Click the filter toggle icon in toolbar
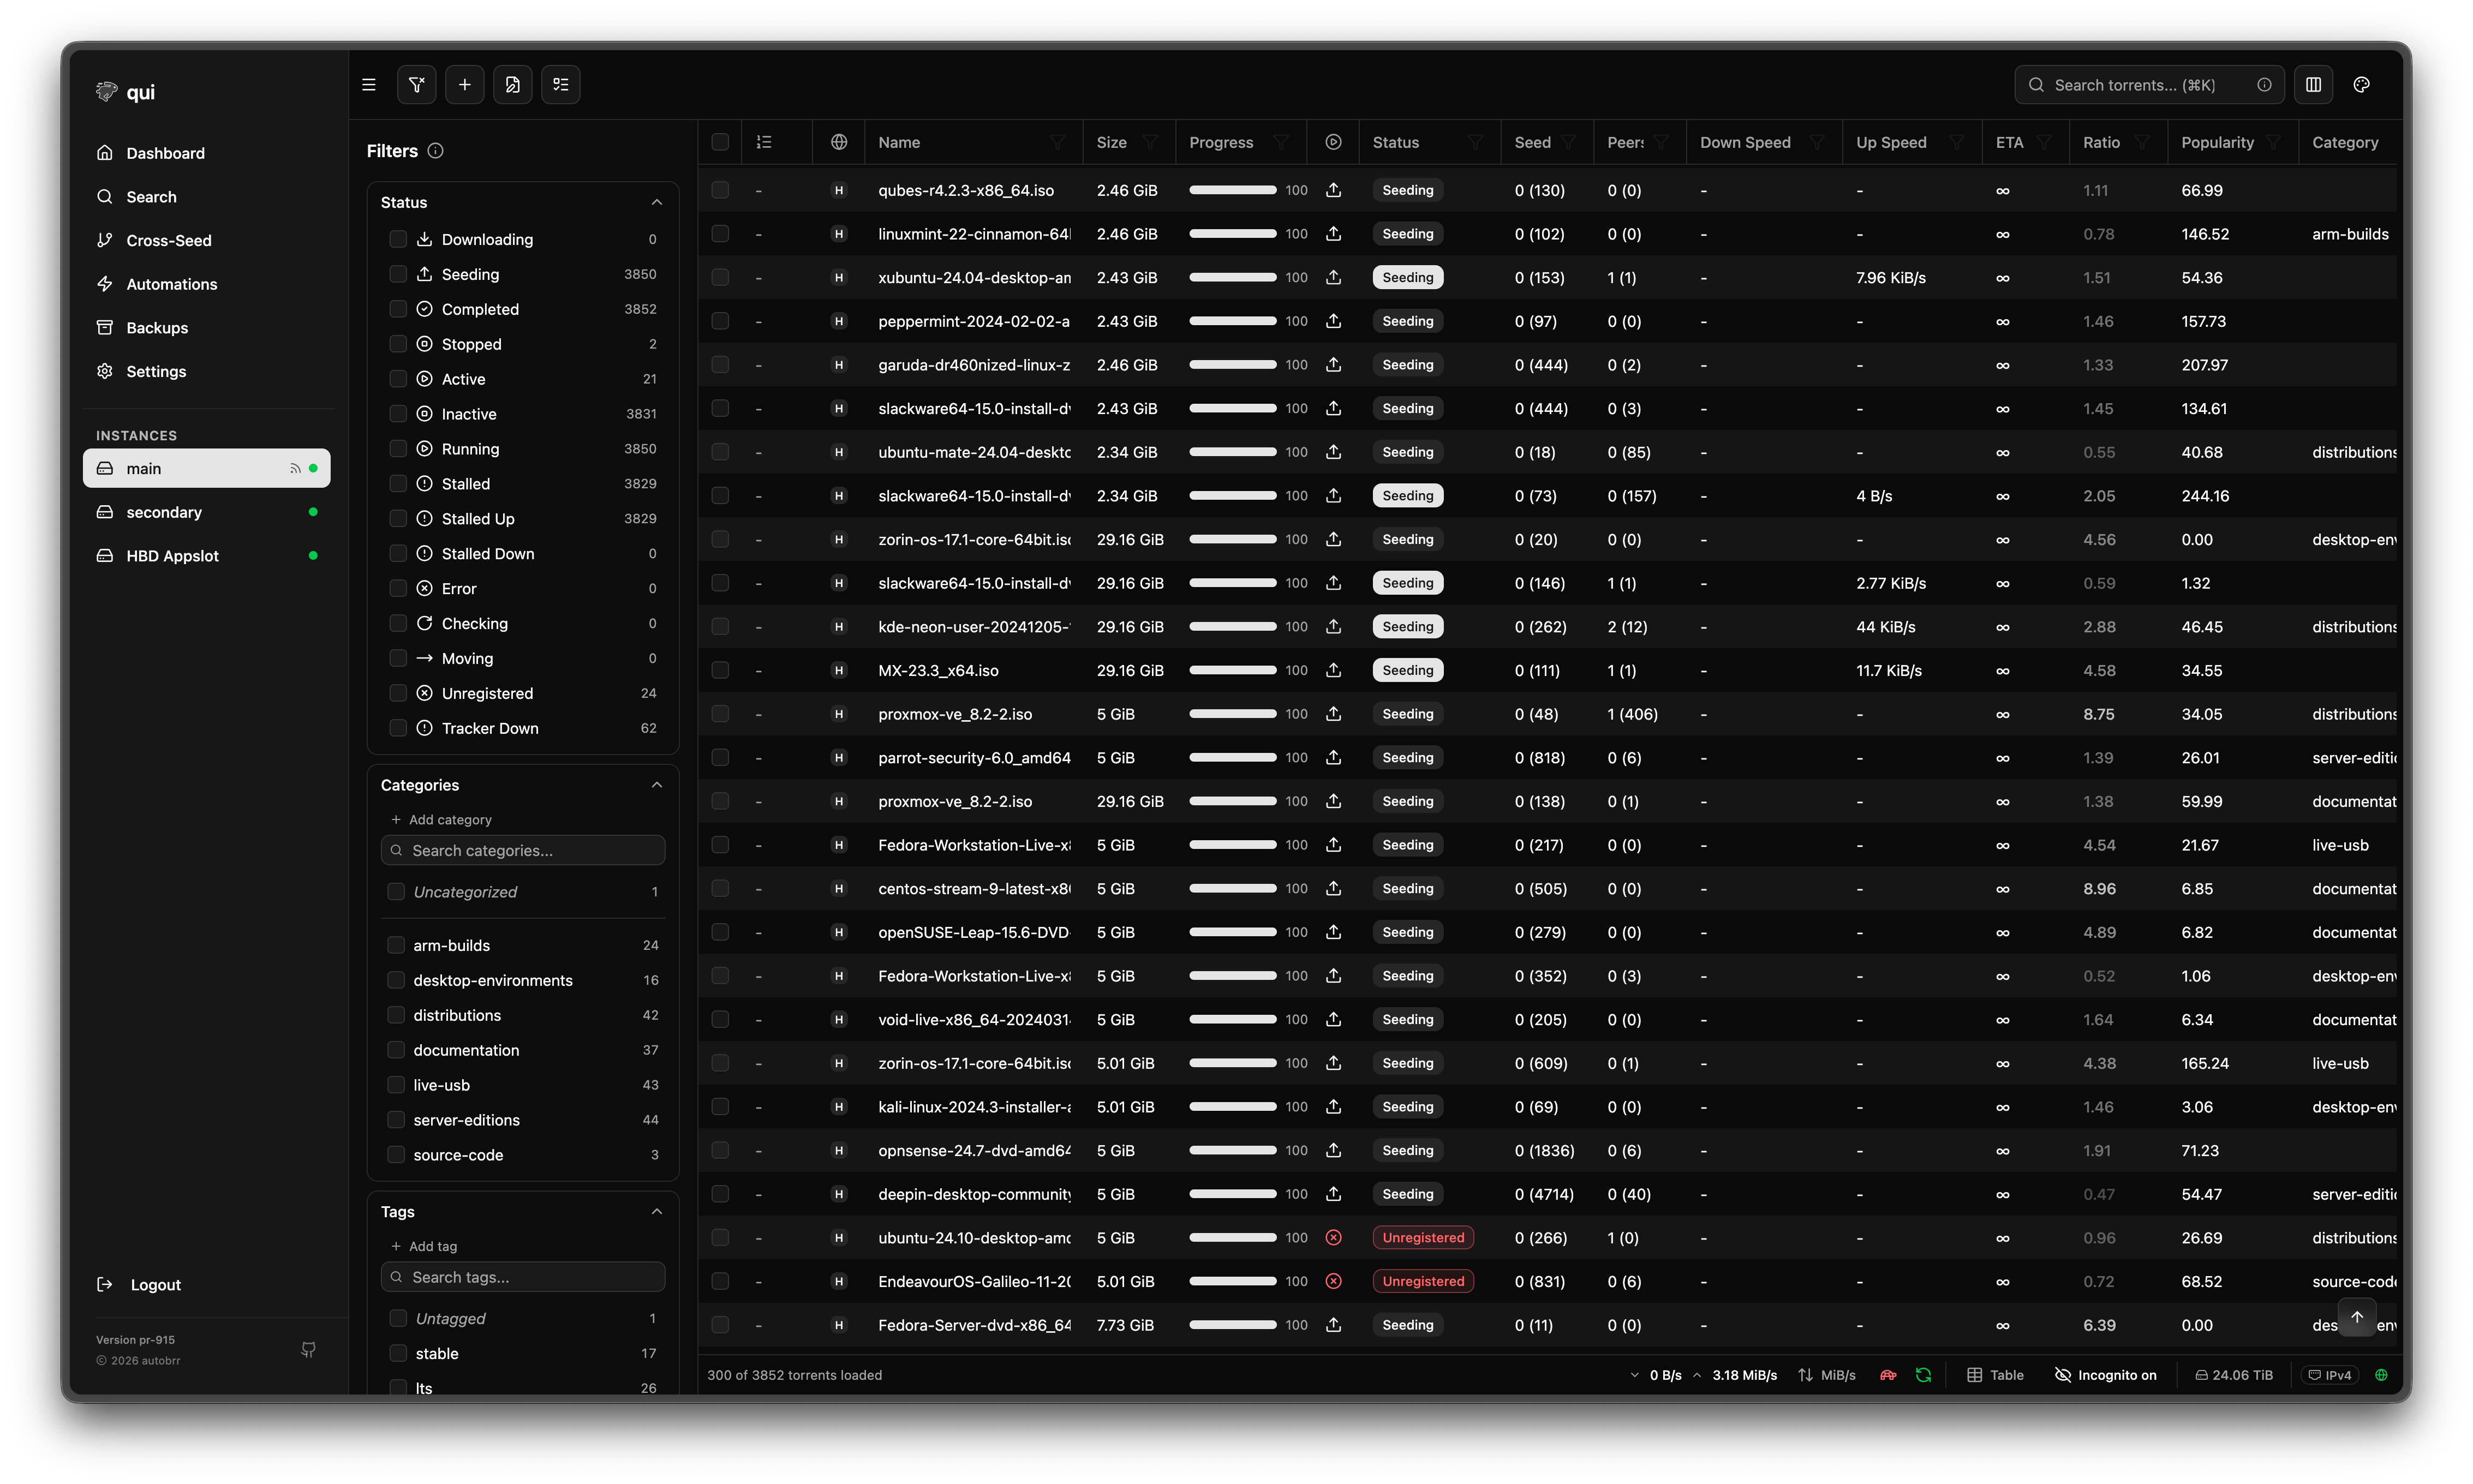Viewport: 2473px width, 1484px height. click(416, 85)
